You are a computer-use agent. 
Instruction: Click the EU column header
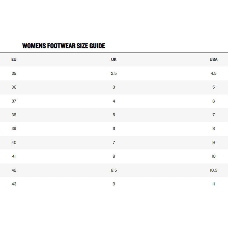tap(14, 60)
